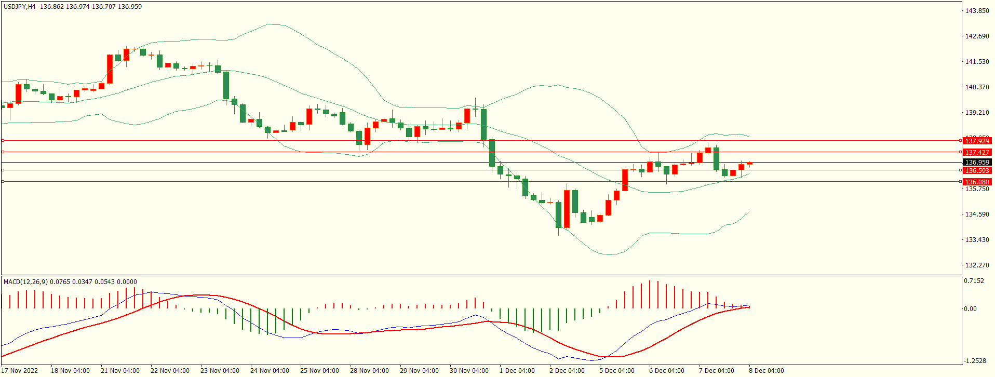Screen dimensions: 995x377
Task: Click the MACD(12,26,9) indicator label
Action: point(25,281)
